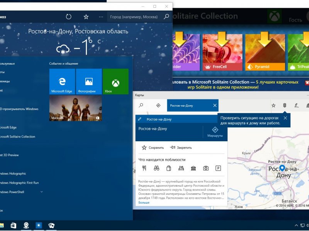Expand the description via Больше link
Image resolution: width=309 pixels, height=231 pixels.
(x=144, y=203)
